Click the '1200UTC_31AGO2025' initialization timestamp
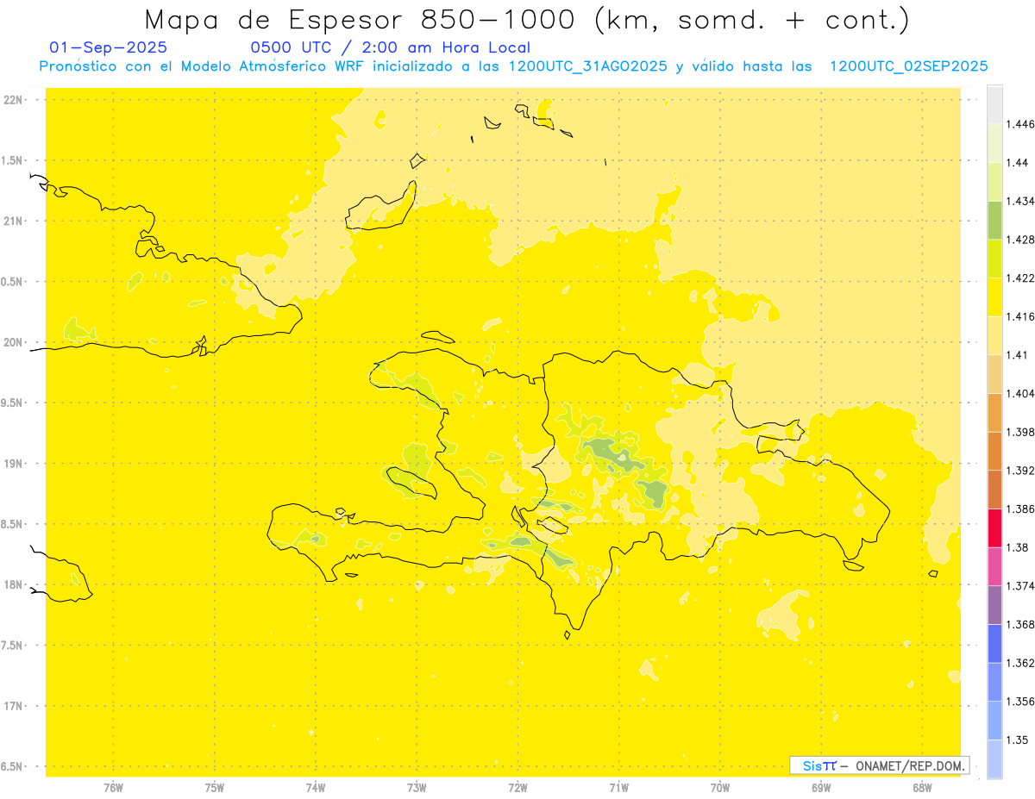1035x799 pixels. pos(588,66)
